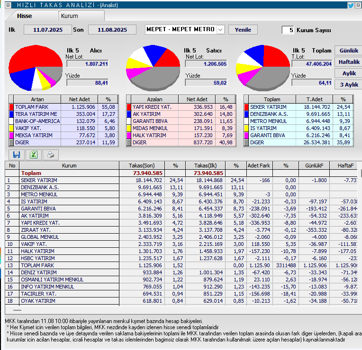Select the SEKER YATIRIM row in the main table
The image size is (362, 350).
point(181,180)
